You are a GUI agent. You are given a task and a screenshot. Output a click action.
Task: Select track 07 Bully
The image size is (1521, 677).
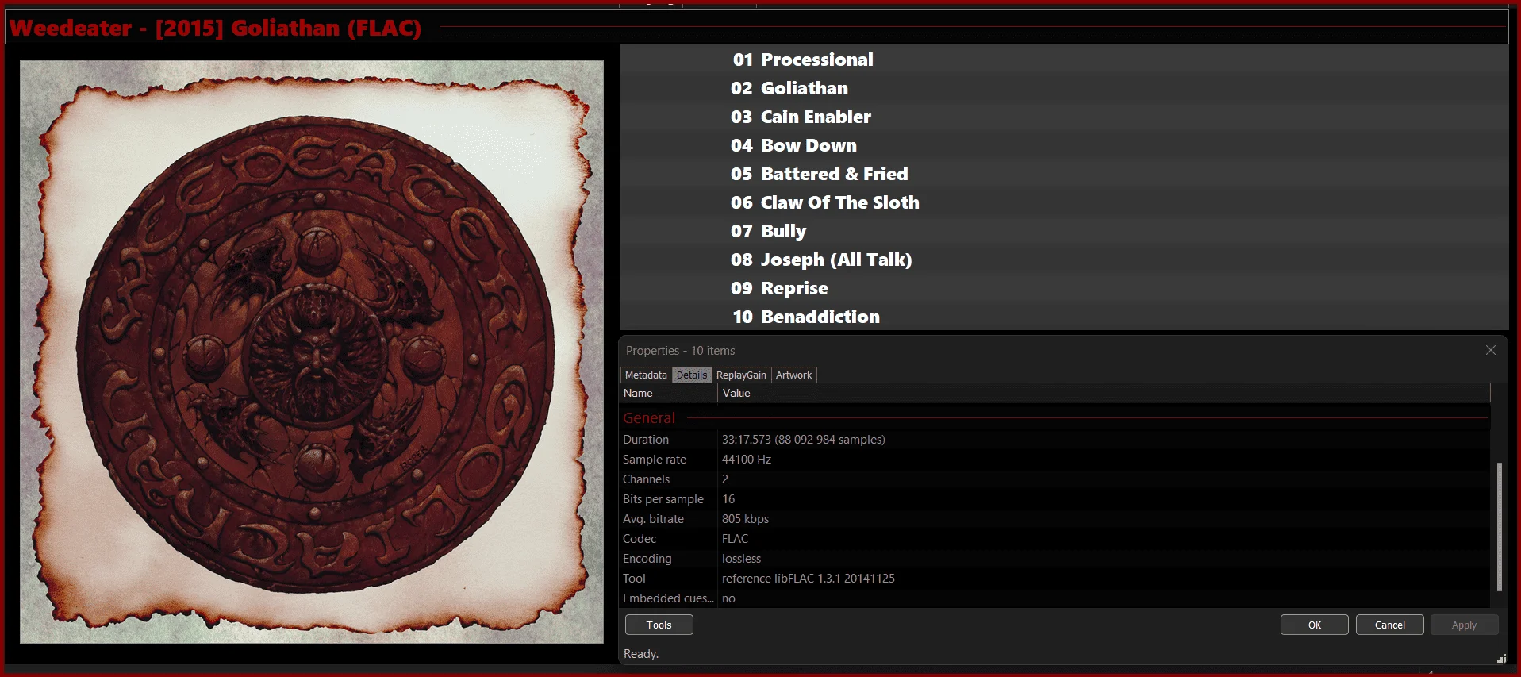(1063, 231)
